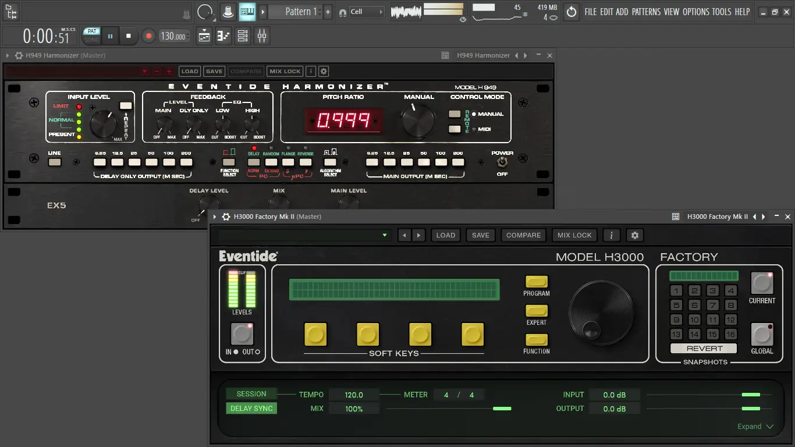Open the OPTIONS menu
This screenshot has width=795, height=447.
(x=695, y=12)
